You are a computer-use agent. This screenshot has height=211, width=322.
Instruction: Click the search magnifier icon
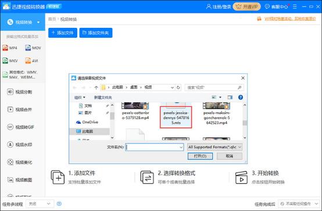[239, 88]
